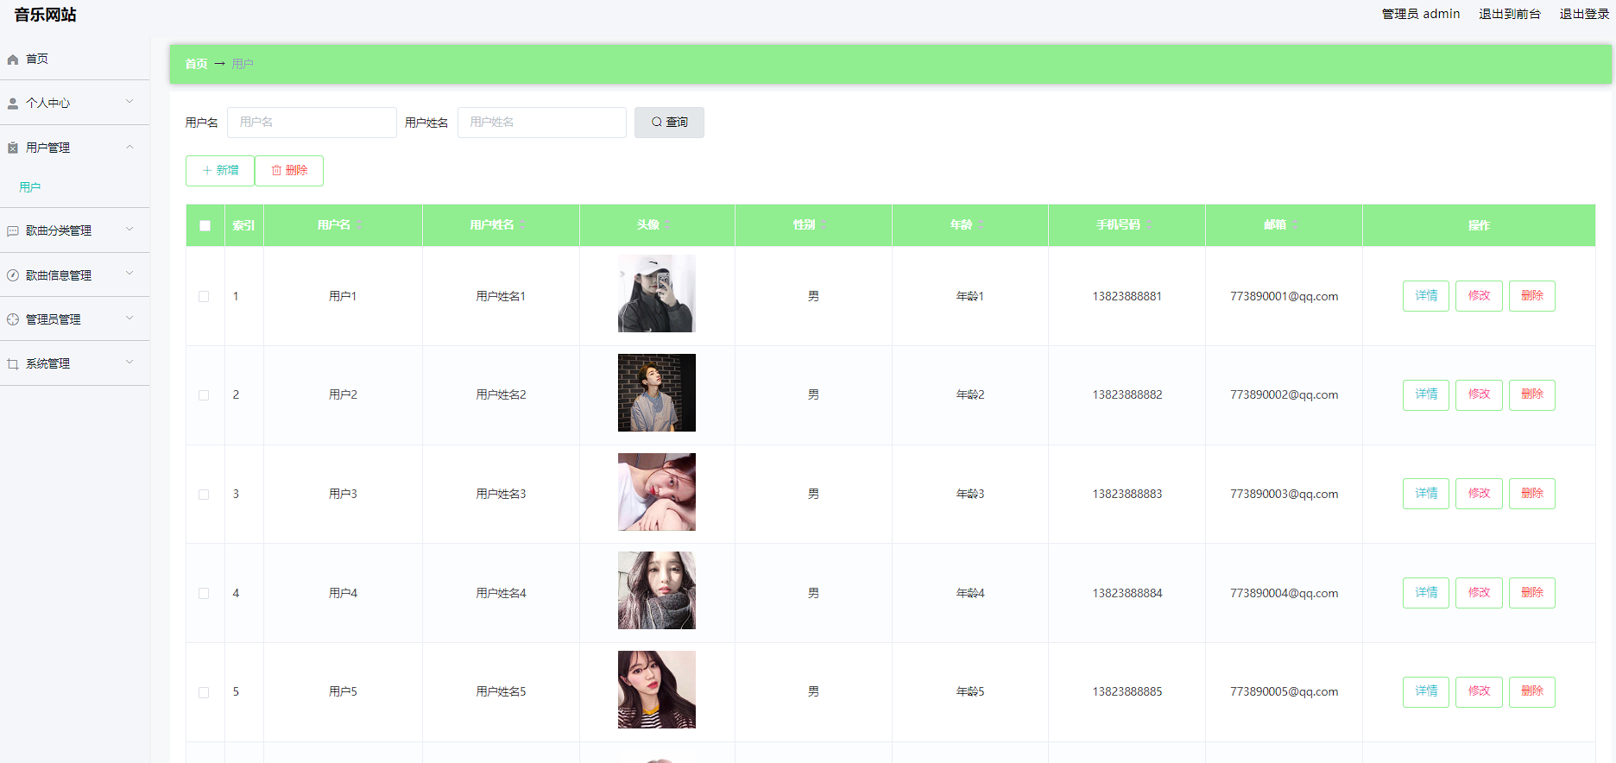The image size is (1616, 763).
Task: Check the row checkbox for 用户3
Action: click(204, 495)
